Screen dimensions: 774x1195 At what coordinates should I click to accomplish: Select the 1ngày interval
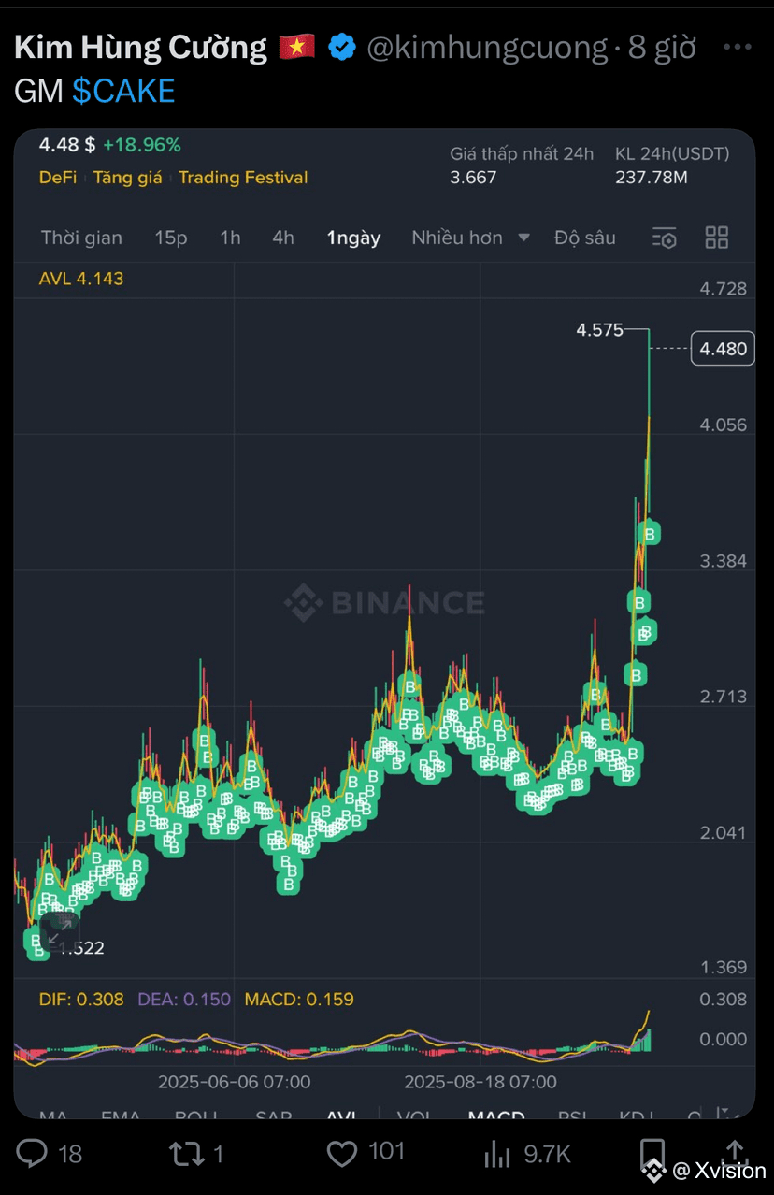[353, 238]
